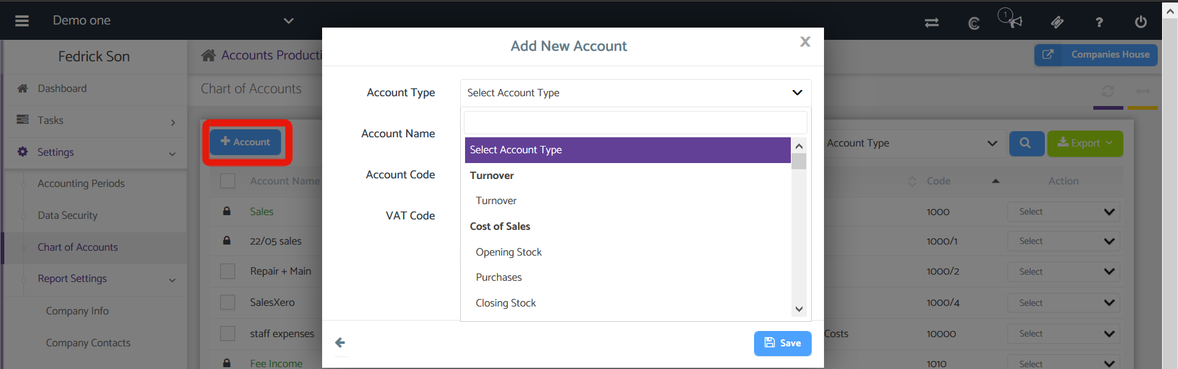Screen dimensions: 1178x369
Task: Tick the checkbox beside SalesXero
Action: pyautogui.click(x=228, y=302)
